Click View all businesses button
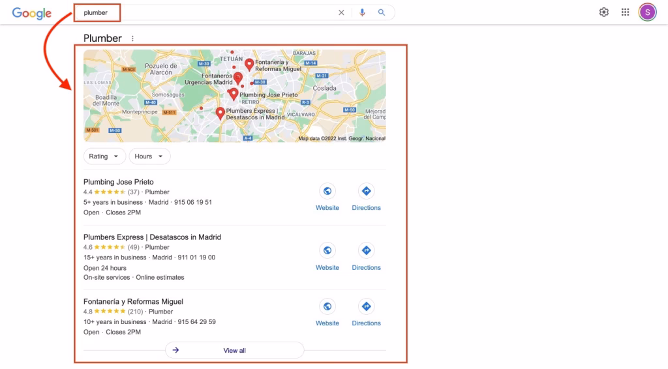The image size is (668, 369). tap(234, 350)
